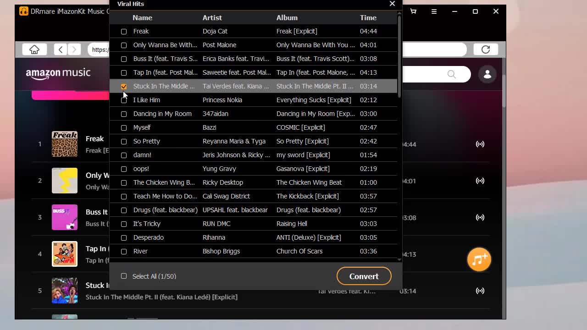The height and width of the screenshot is (330, 587).
Task: Uncheck the Stuck In The Middle checkbox
Action: [124, 86]
